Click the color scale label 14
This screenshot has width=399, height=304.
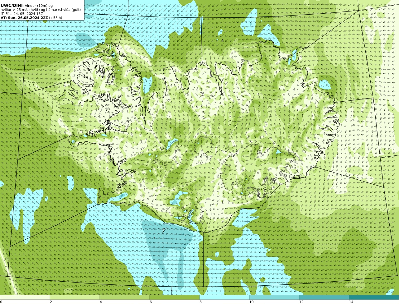coord(351,302)
